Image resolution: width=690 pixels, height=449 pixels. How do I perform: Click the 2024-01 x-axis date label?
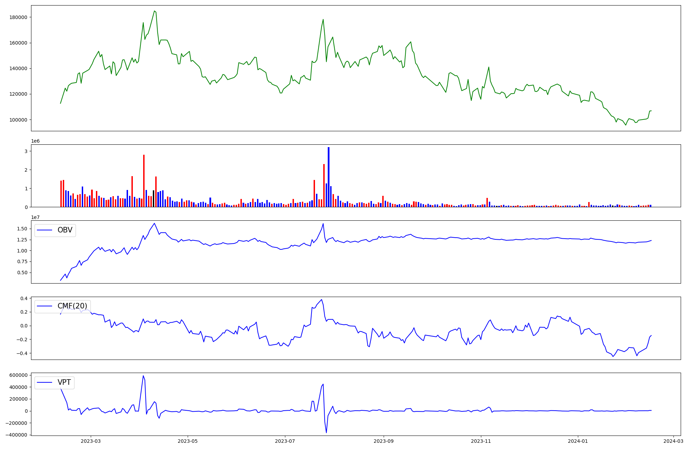[x=578, y=441]
